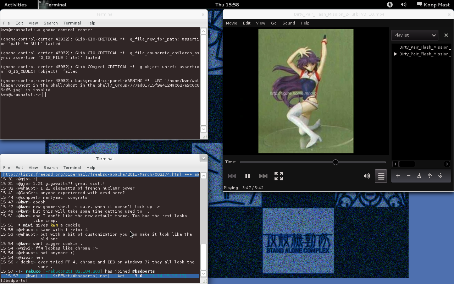
Task: Toggle the playlist sidebar button
Action: click(381, 176)
